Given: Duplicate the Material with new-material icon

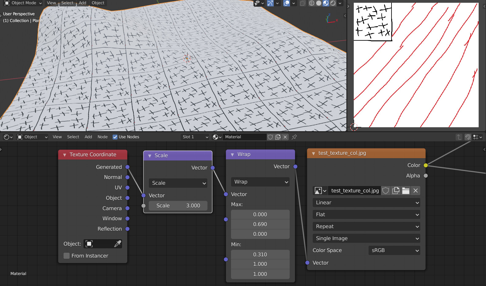Looking at the screenshot, I should 278,137.
